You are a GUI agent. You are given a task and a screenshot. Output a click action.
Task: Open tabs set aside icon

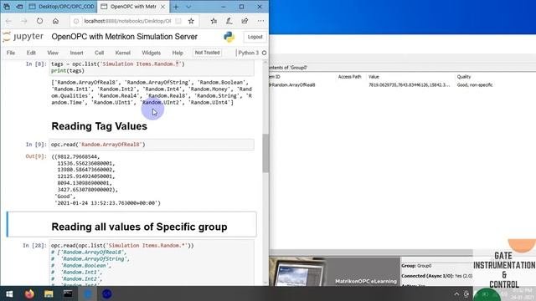point(7,7)
